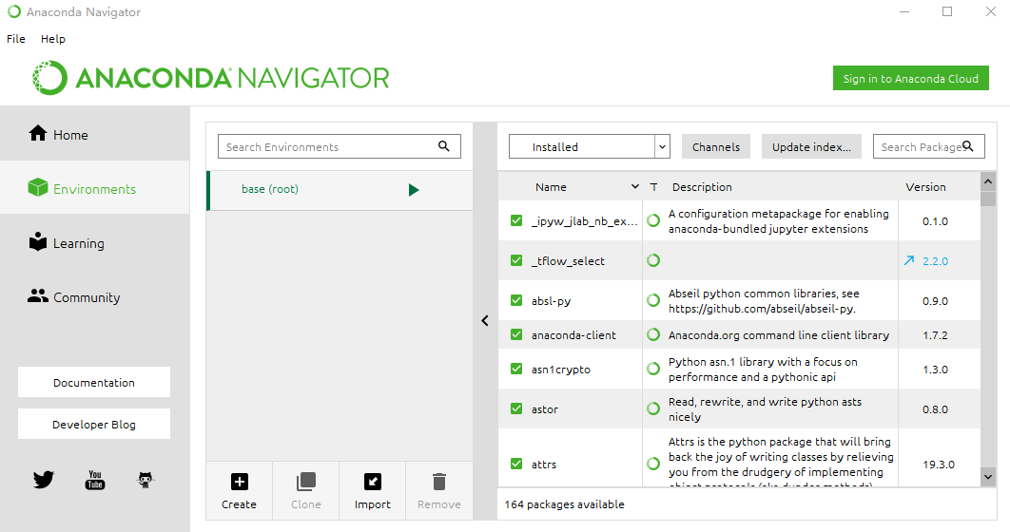Open the Community section

coord(95,296)
